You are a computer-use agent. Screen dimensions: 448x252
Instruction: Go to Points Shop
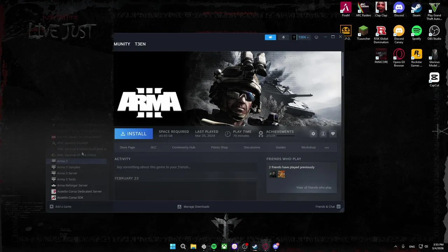219,147
